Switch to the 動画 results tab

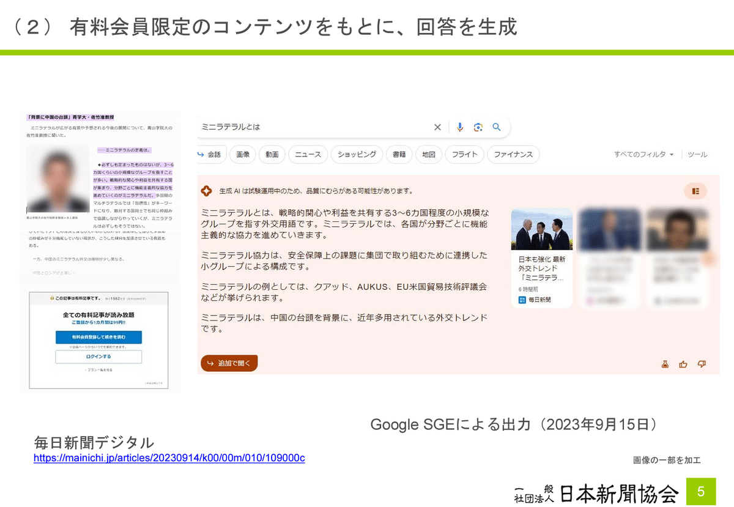click(x=272, y=155)
